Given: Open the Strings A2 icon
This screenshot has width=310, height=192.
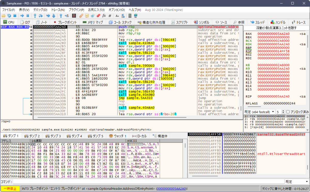Looking at the screenshot, I should [117, 16].
